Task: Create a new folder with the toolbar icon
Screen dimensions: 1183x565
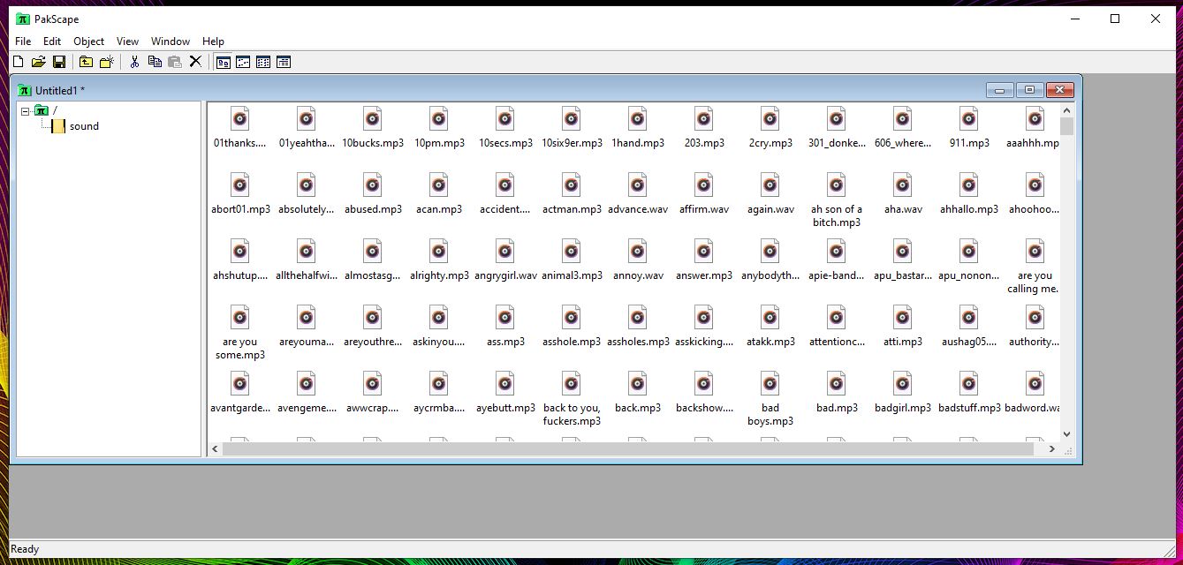Action: [106, 62]
